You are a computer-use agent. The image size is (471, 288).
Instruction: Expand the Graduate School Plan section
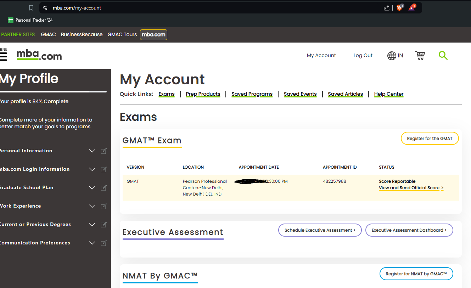[92, 188]
